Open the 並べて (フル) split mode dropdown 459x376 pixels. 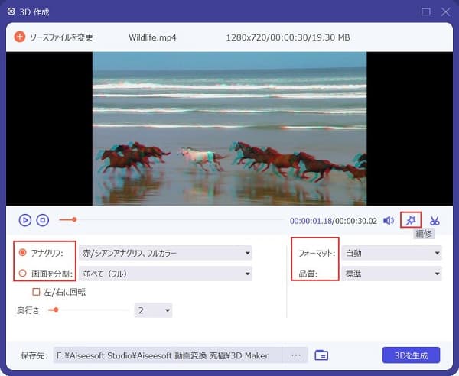tap(165, 274)
